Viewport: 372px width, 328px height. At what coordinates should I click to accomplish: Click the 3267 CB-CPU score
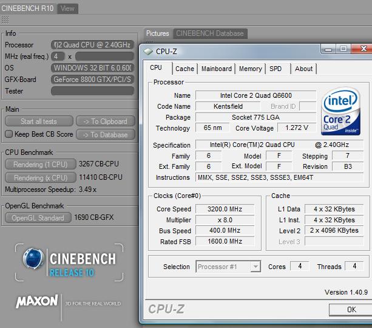tap(99, 164)
